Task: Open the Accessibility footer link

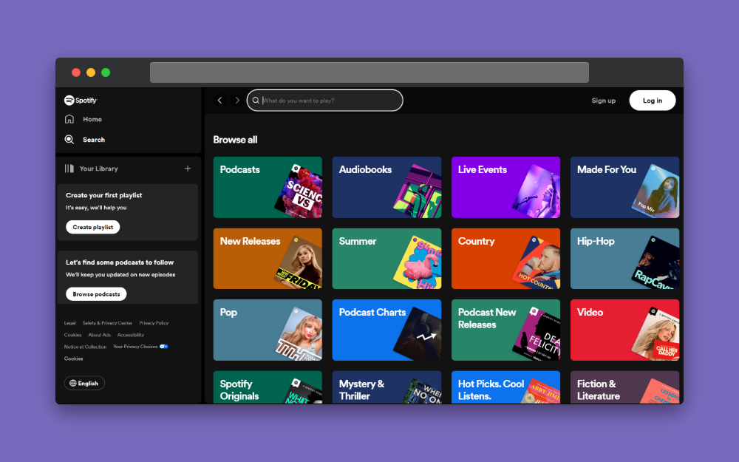Action: pos(131,335)
